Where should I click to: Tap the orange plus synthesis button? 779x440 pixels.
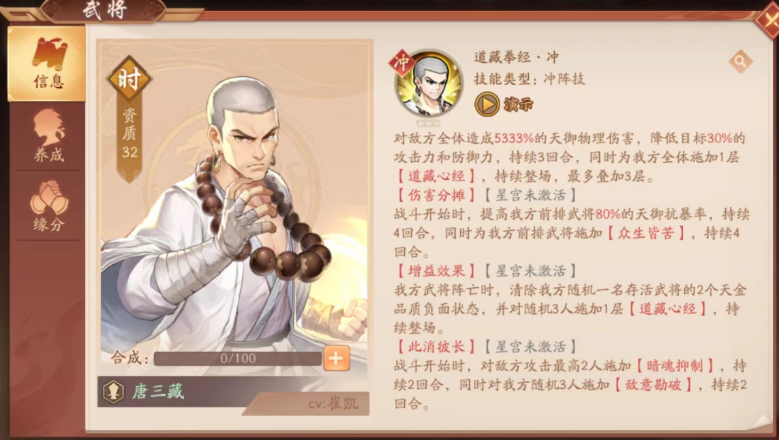click(337, 358)
